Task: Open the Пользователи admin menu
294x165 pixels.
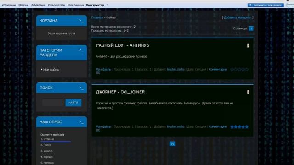Action: [57, 5]
